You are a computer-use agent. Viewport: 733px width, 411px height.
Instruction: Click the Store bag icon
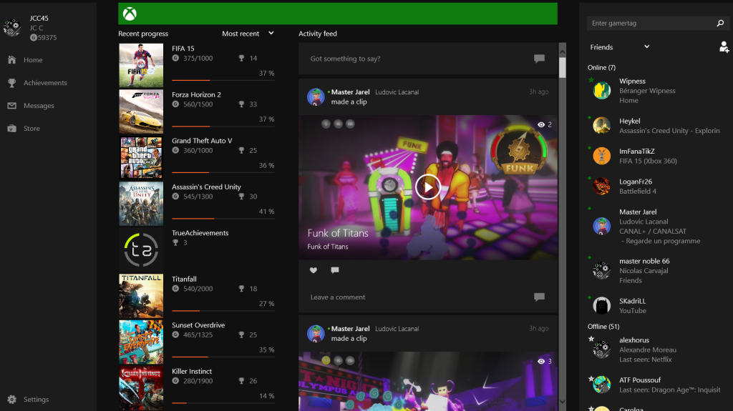coord(11,129)
